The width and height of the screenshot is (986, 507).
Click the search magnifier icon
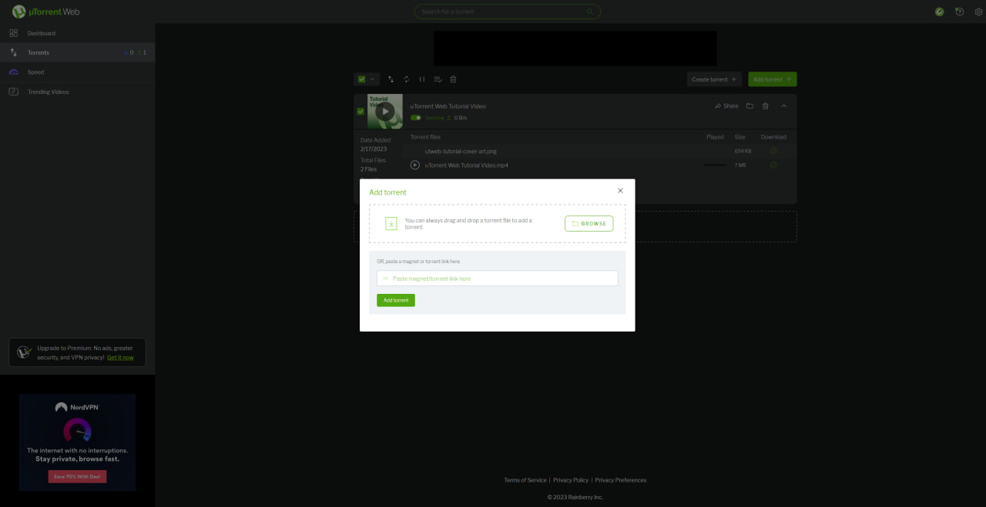pyautogui.click(x=590, y=12)
